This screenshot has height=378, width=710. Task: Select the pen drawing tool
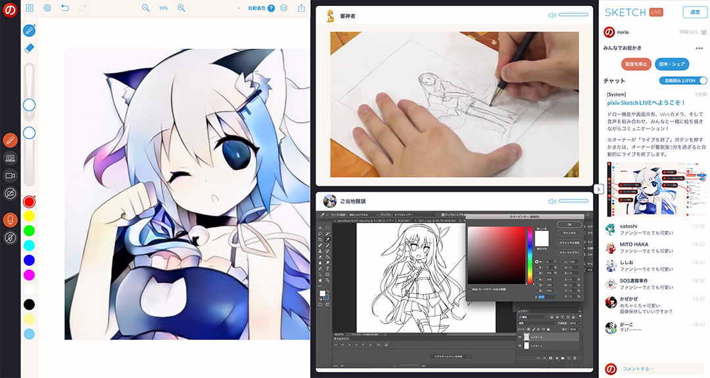tap(29, 29)
